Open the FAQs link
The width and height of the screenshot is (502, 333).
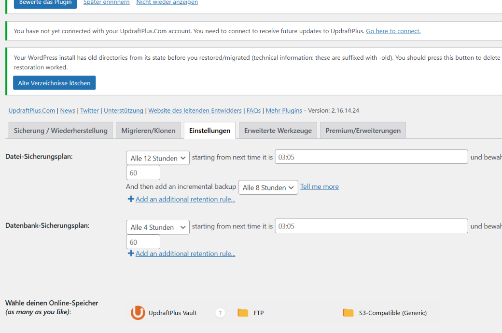point(253,110)
